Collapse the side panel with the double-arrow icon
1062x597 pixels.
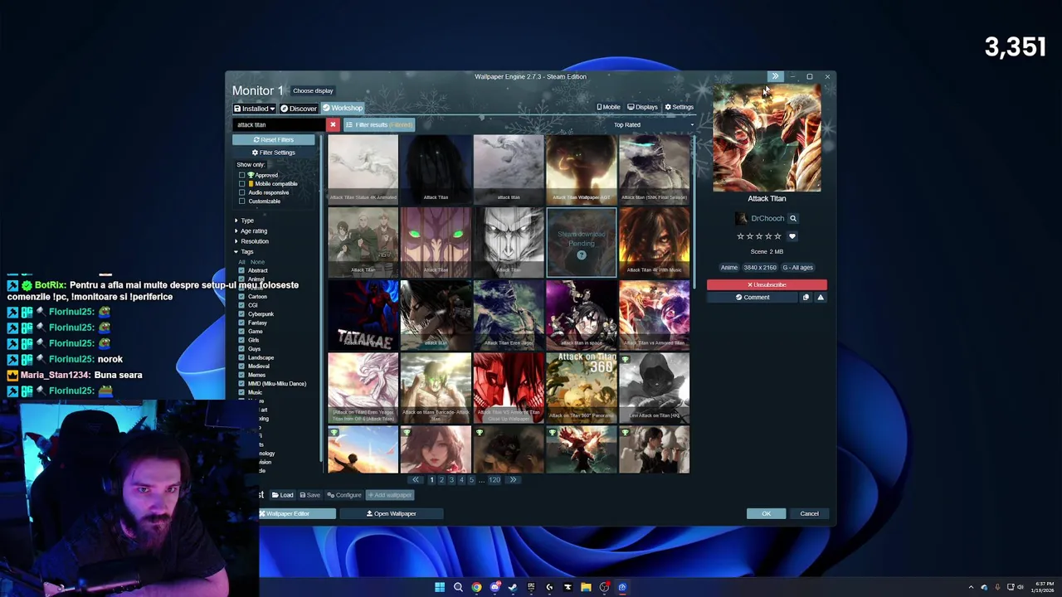tap(775, 76)
